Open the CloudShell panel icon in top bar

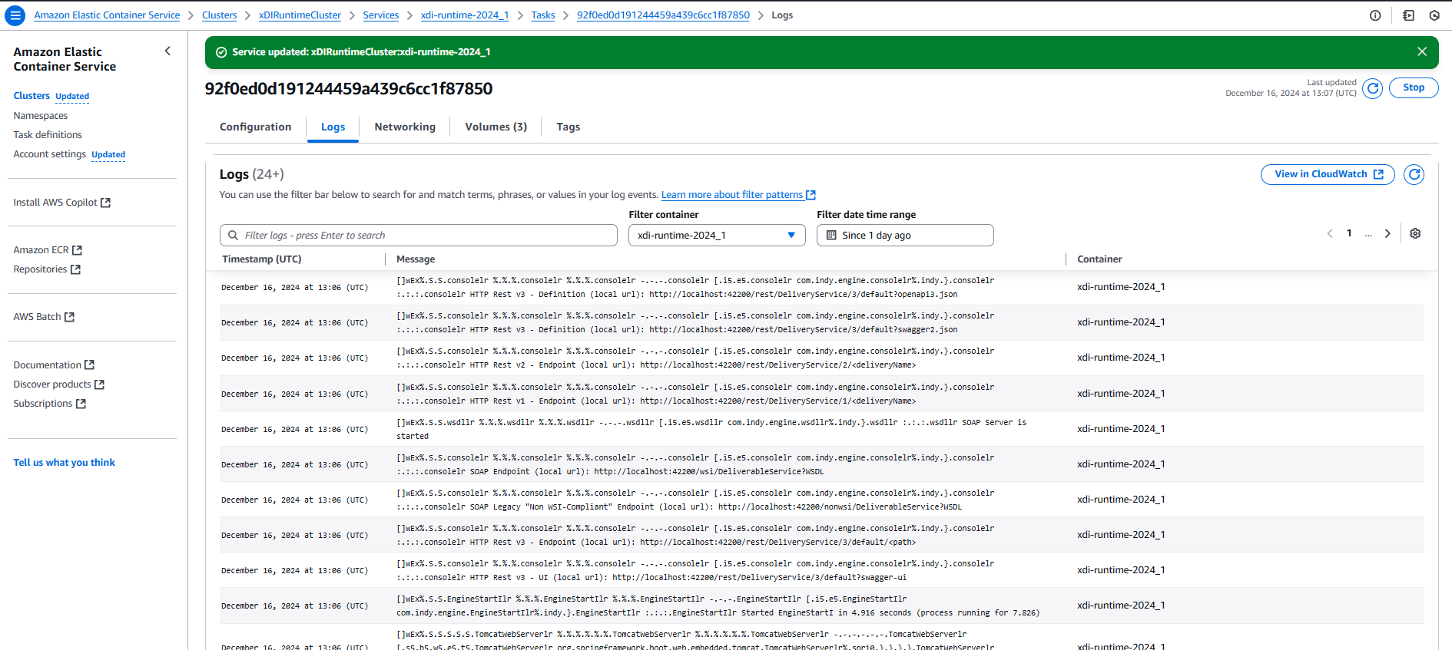[1408, 15]
